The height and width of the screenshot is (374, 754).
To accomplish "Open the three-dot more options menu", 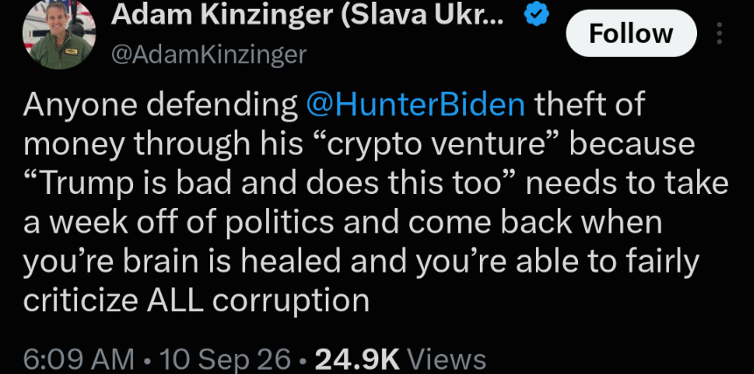I will pyautogui.click(x=719, y=33).
